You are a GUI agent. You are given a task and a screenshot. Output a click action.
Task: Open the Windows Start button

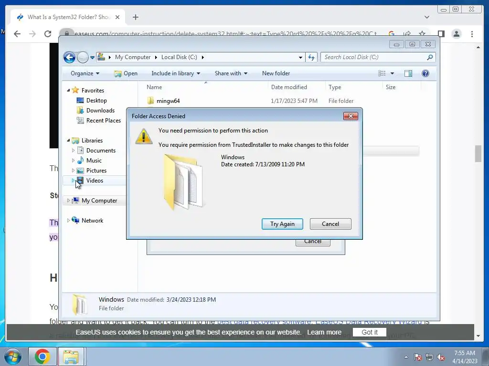click(13, 356)
